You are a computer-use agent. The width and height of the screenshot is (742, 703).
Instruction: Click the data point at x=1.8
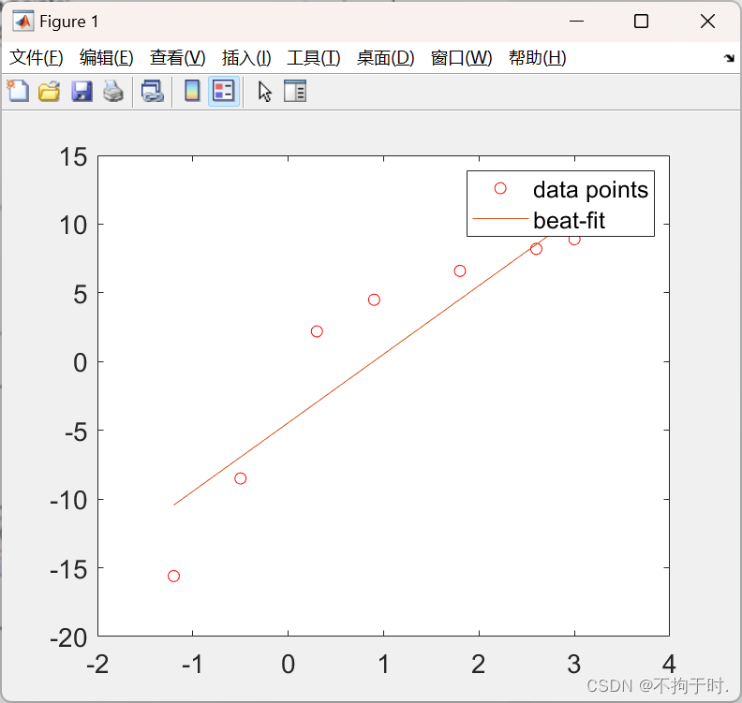[460, 271]
